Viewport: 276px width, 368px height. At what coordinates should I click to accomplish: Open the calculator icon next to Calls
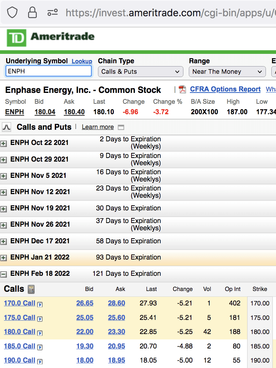(x=31, y=289)
